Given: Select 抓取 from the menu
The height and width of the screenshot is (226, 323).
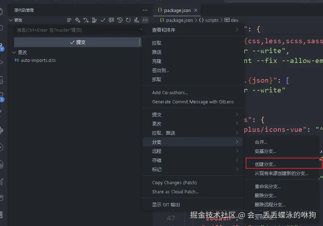Looking at the screenshot, I should [193, 79].
